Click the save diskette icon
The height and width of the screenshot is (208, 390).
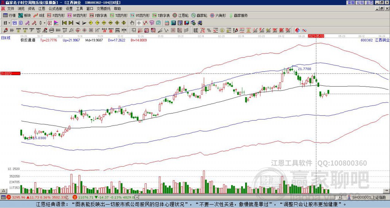(187, 23)
